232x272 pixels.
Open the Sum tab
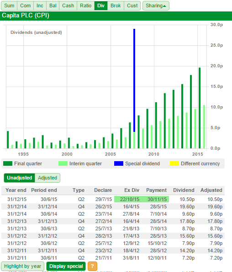pyautogui.click(x=9, y=6)
